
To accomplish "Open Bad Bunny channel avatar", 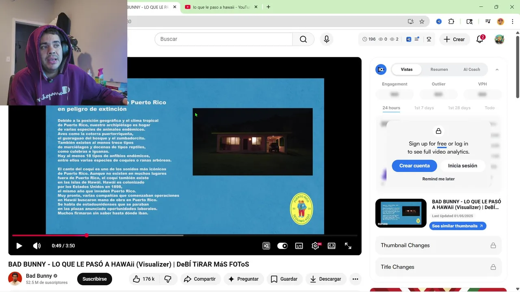I will [15, 279].
